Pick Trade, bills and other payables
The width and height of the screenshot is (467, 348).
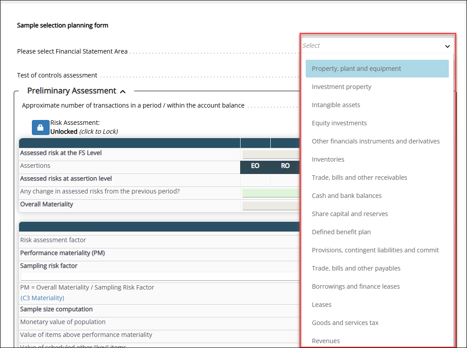coord(356,268)
